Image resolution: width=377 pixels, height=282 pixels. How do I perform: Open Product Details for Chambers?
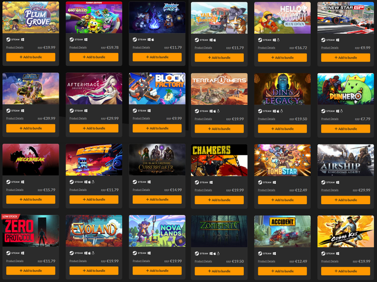point(203,190)
